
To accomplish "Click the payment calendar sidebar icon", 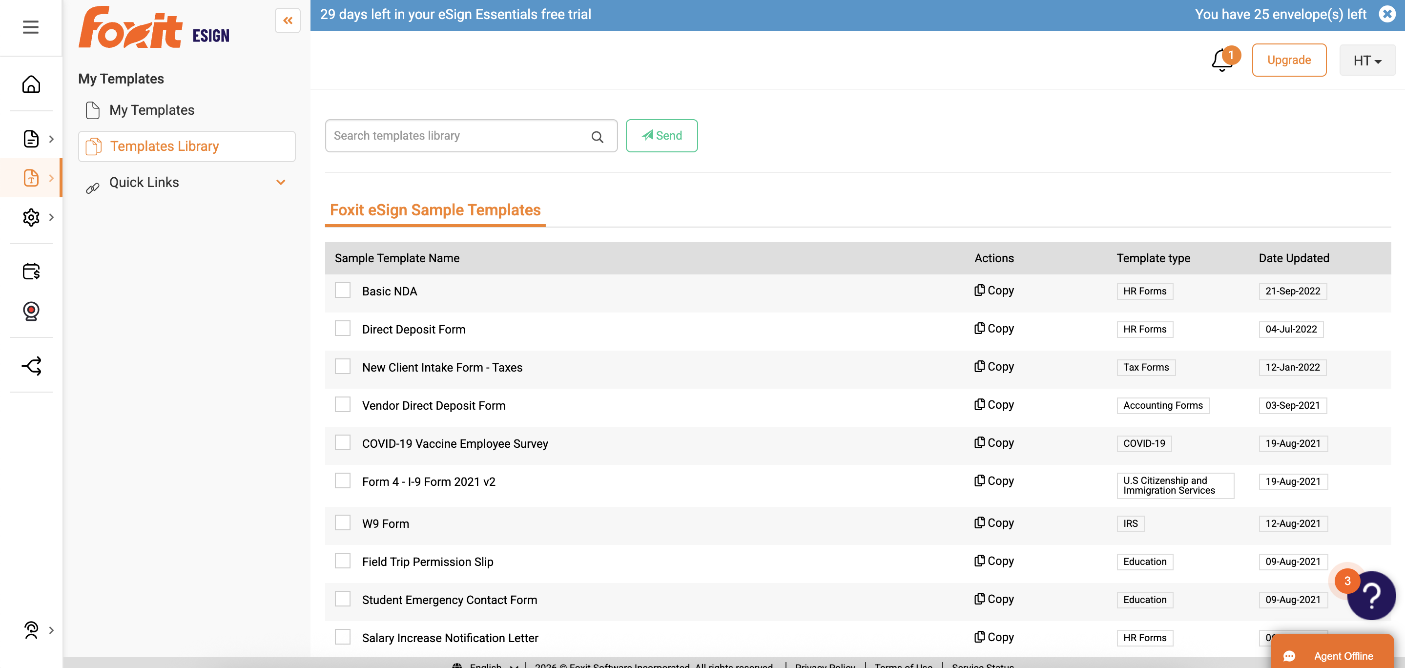I will (31, 271).
